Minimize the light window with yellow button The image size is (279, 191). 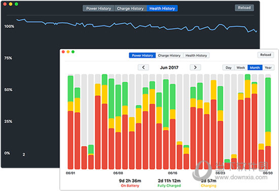68,52
